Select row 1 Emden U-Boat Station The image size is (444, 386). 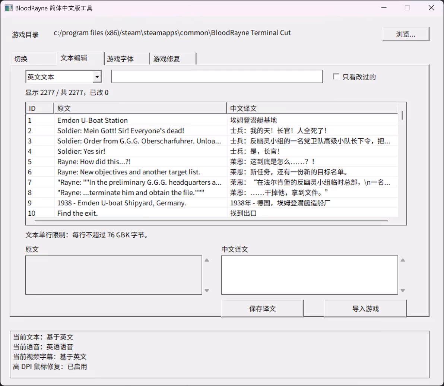click(212, 120)
